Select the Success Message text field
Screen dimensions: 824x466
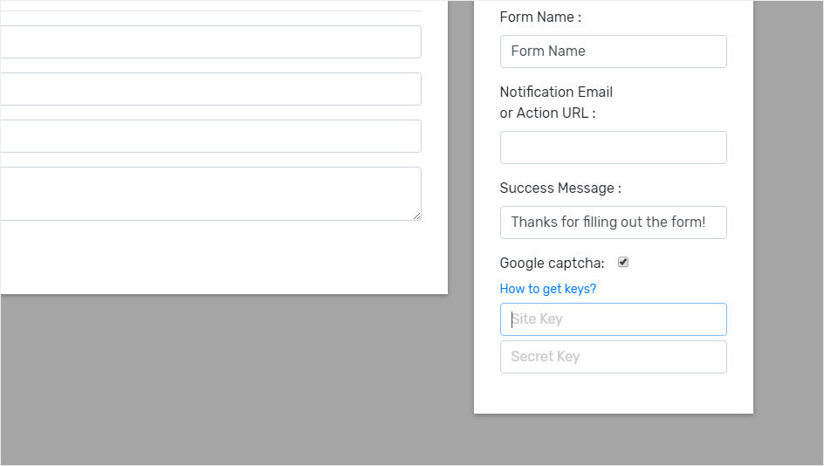coord(613,223)
